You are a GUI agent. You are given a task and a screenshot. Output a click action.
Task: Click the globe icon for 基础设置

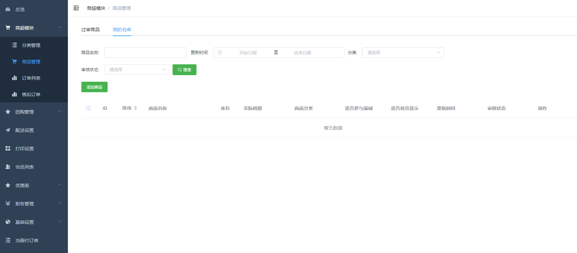[8, 222]
